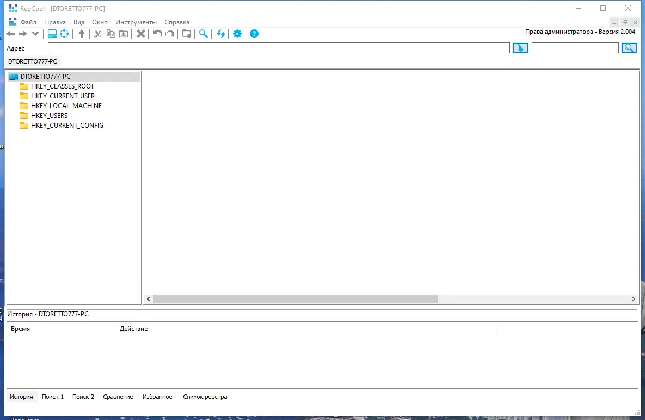Click the RegCool title bar app icon
Image resolution: width=645 pixels, height=420 pixels.
[x=13, y=8]
